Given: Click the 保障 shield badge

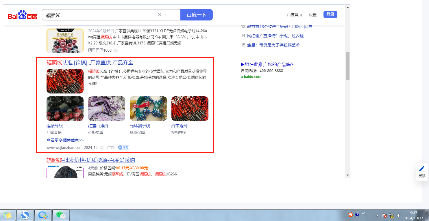Looking at the screenshot, I should 124,147.
